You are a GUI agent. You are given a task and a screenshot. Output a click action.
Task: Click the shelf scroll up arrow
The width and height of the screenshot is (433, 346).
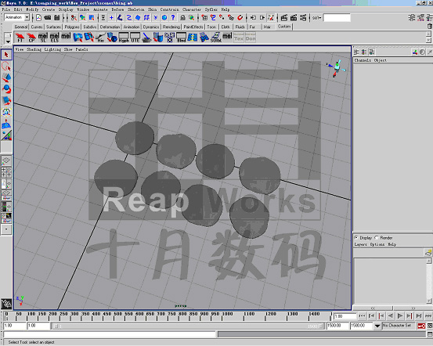click(x=429, y=34)
